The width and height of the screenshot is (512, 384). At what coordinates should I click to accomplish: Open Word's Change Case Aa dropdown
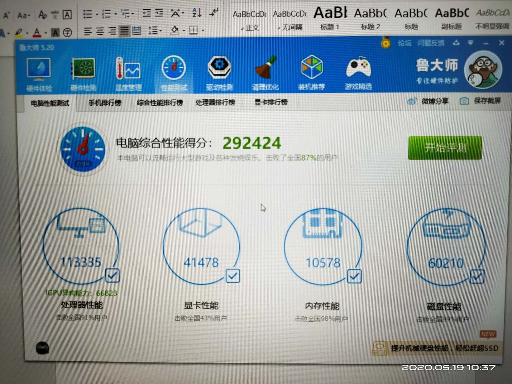(24, 16)
